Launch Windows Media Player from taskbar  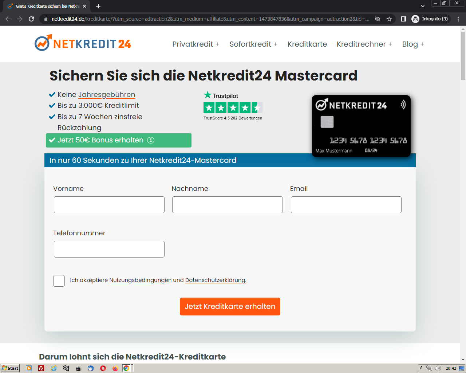point(29,368)
